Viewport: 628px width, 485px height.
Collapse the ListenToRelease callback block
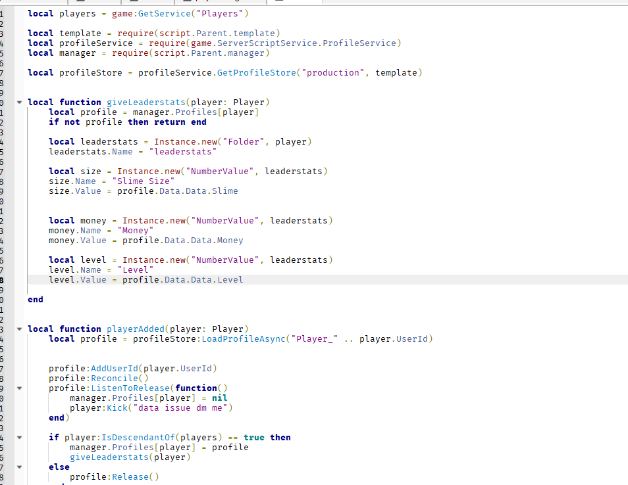pos(20,388)
